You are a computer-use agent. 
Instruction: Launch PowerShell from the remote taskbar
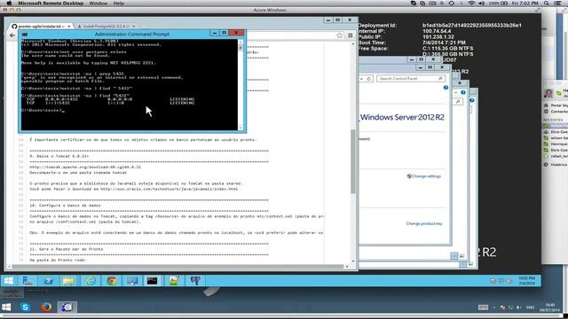coord(49,281)
